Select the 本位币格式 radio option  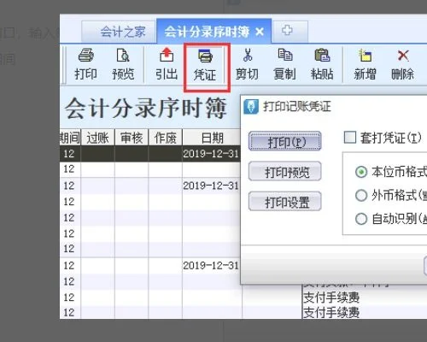pos(361,172)
